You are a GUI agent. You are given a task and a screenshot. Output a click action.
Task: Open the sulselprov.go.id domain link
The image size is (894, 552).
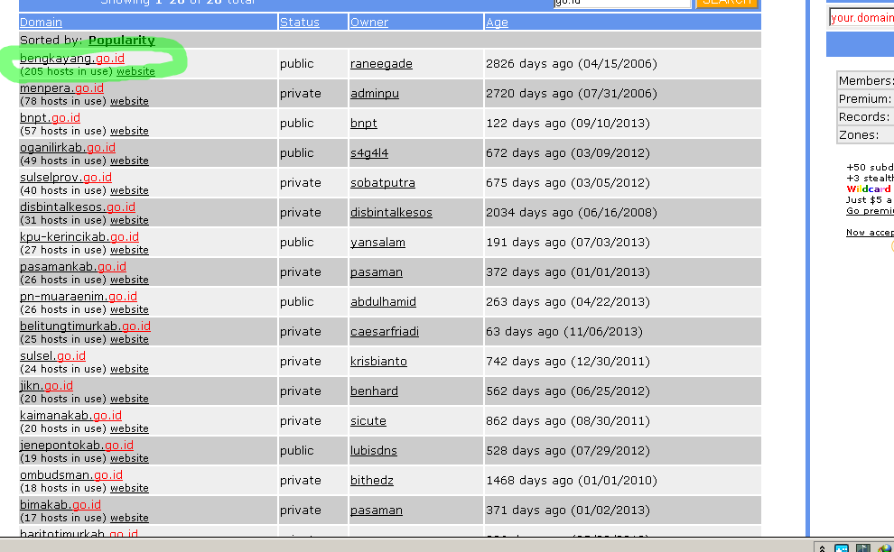pyautogui.click(x=66, y=177)
